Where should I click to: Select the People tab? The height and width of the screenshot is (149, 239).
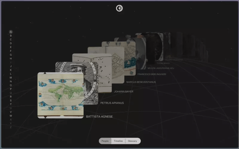coord(105,141)
